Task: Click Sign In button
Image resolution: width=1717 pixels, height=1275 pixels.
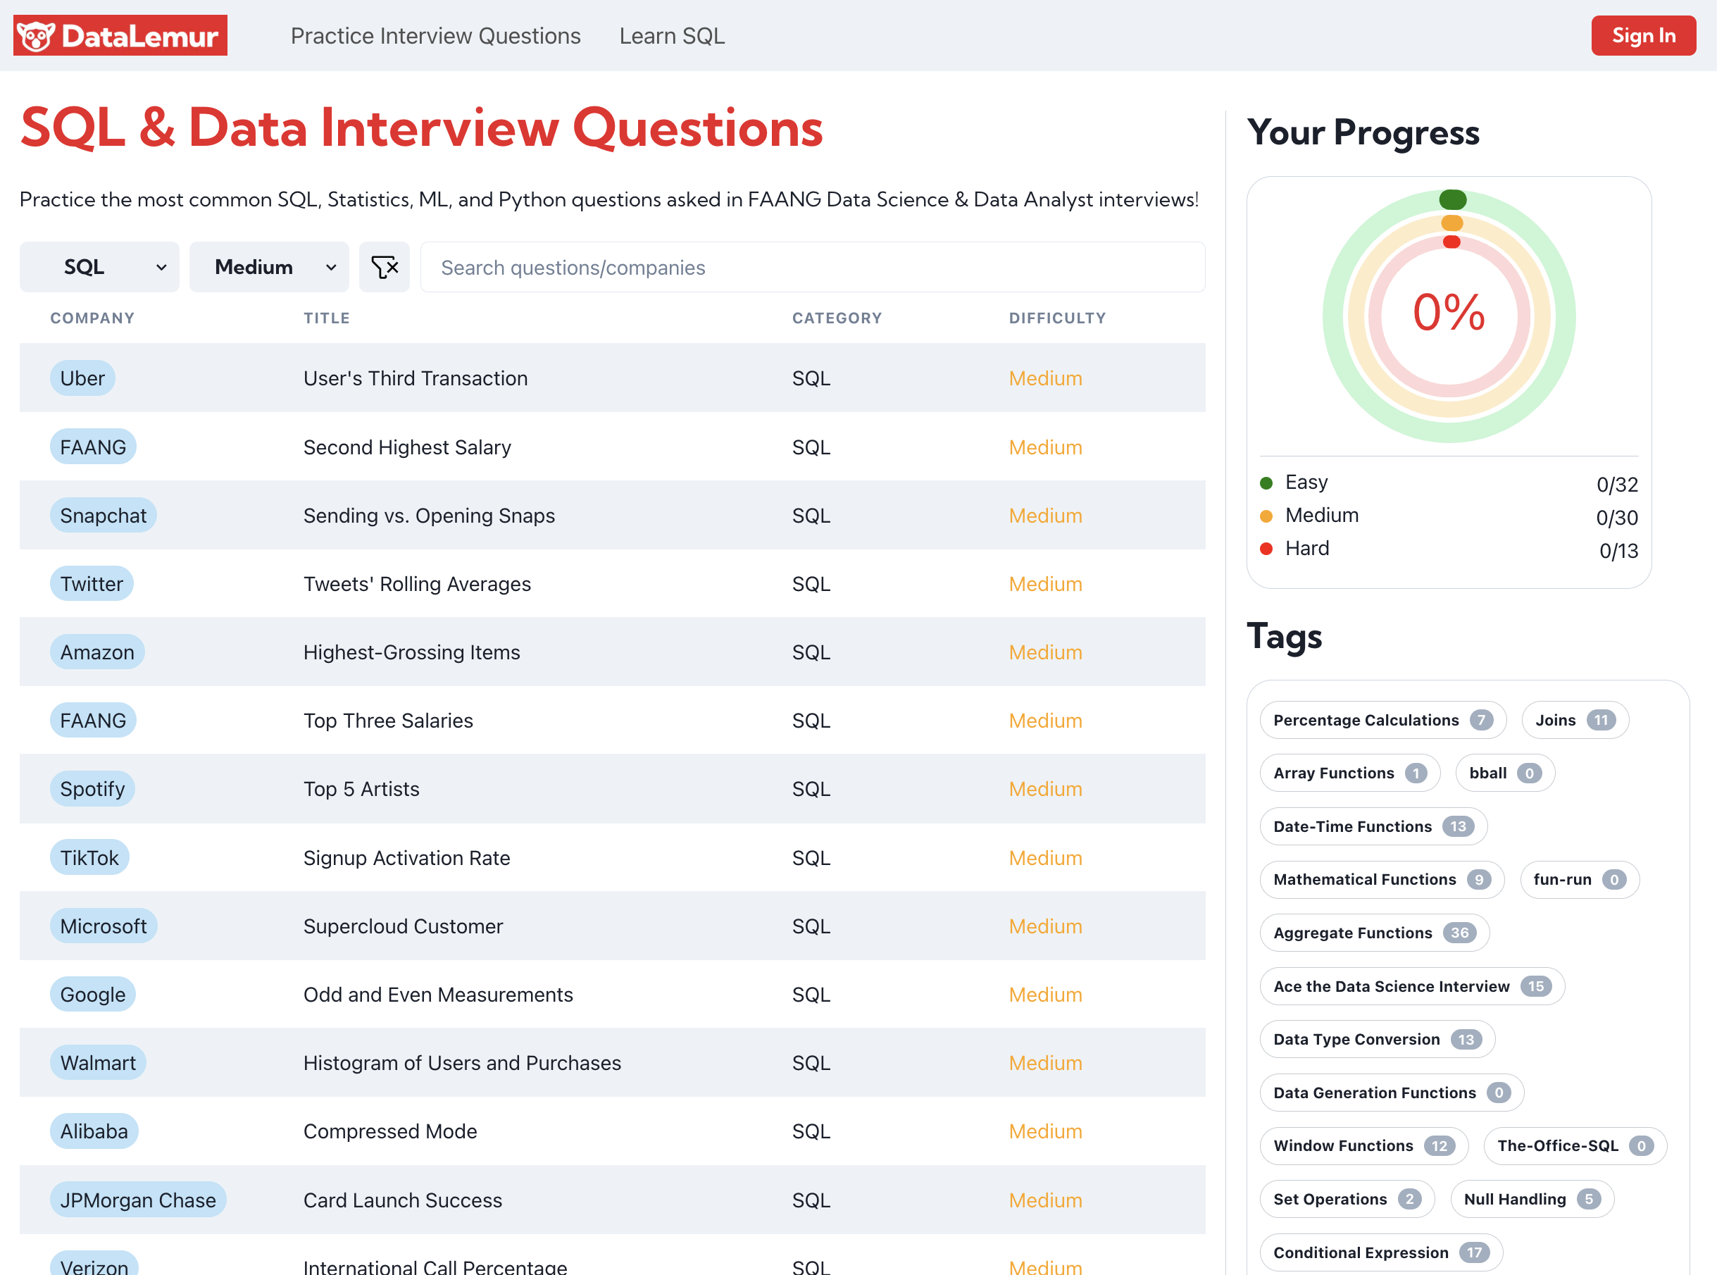Action: 1644,35
